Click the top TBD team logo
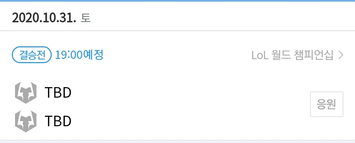 click(x=26, y=92)
